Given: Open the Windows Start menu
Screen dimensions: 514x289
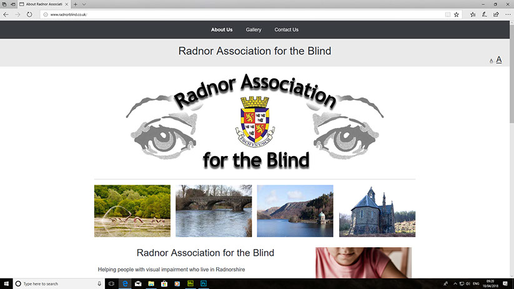Looking at the screenshot, I should pos(6,283).
